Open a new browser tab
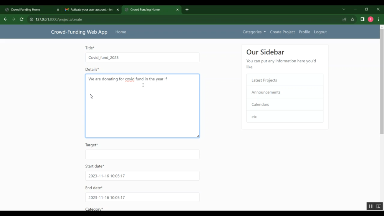 click(x=187, y=10)
